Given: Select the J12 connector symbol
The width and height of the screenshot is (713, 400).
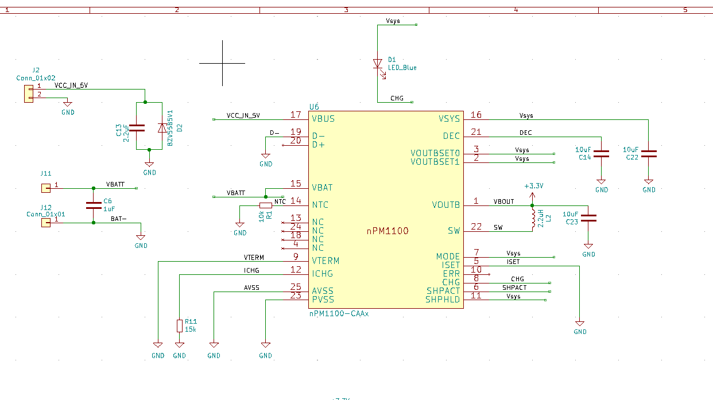Looking at the screenshot, I should (x=45, y=223).
